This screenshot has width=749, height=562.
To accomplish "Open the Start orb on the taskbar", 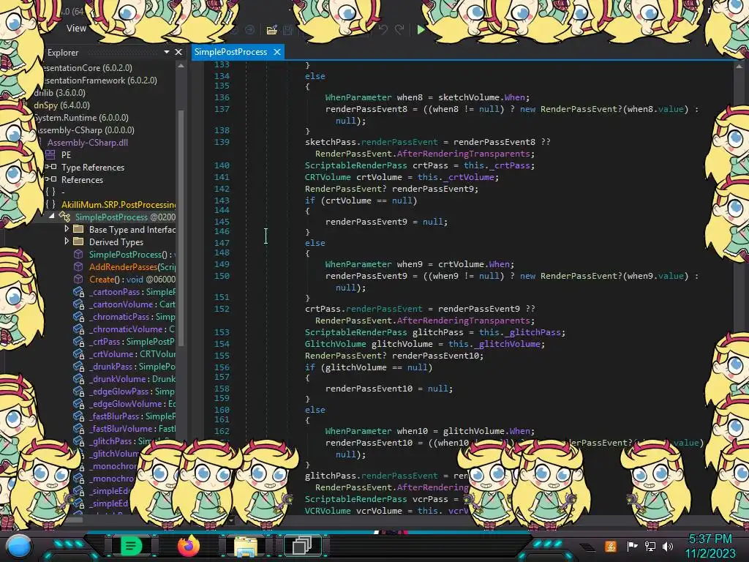I will coord(19,547).
